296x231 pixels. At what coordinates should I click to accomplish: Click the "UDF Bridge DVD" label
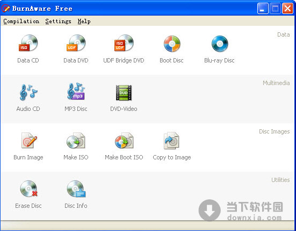click(x=124, y=60)
